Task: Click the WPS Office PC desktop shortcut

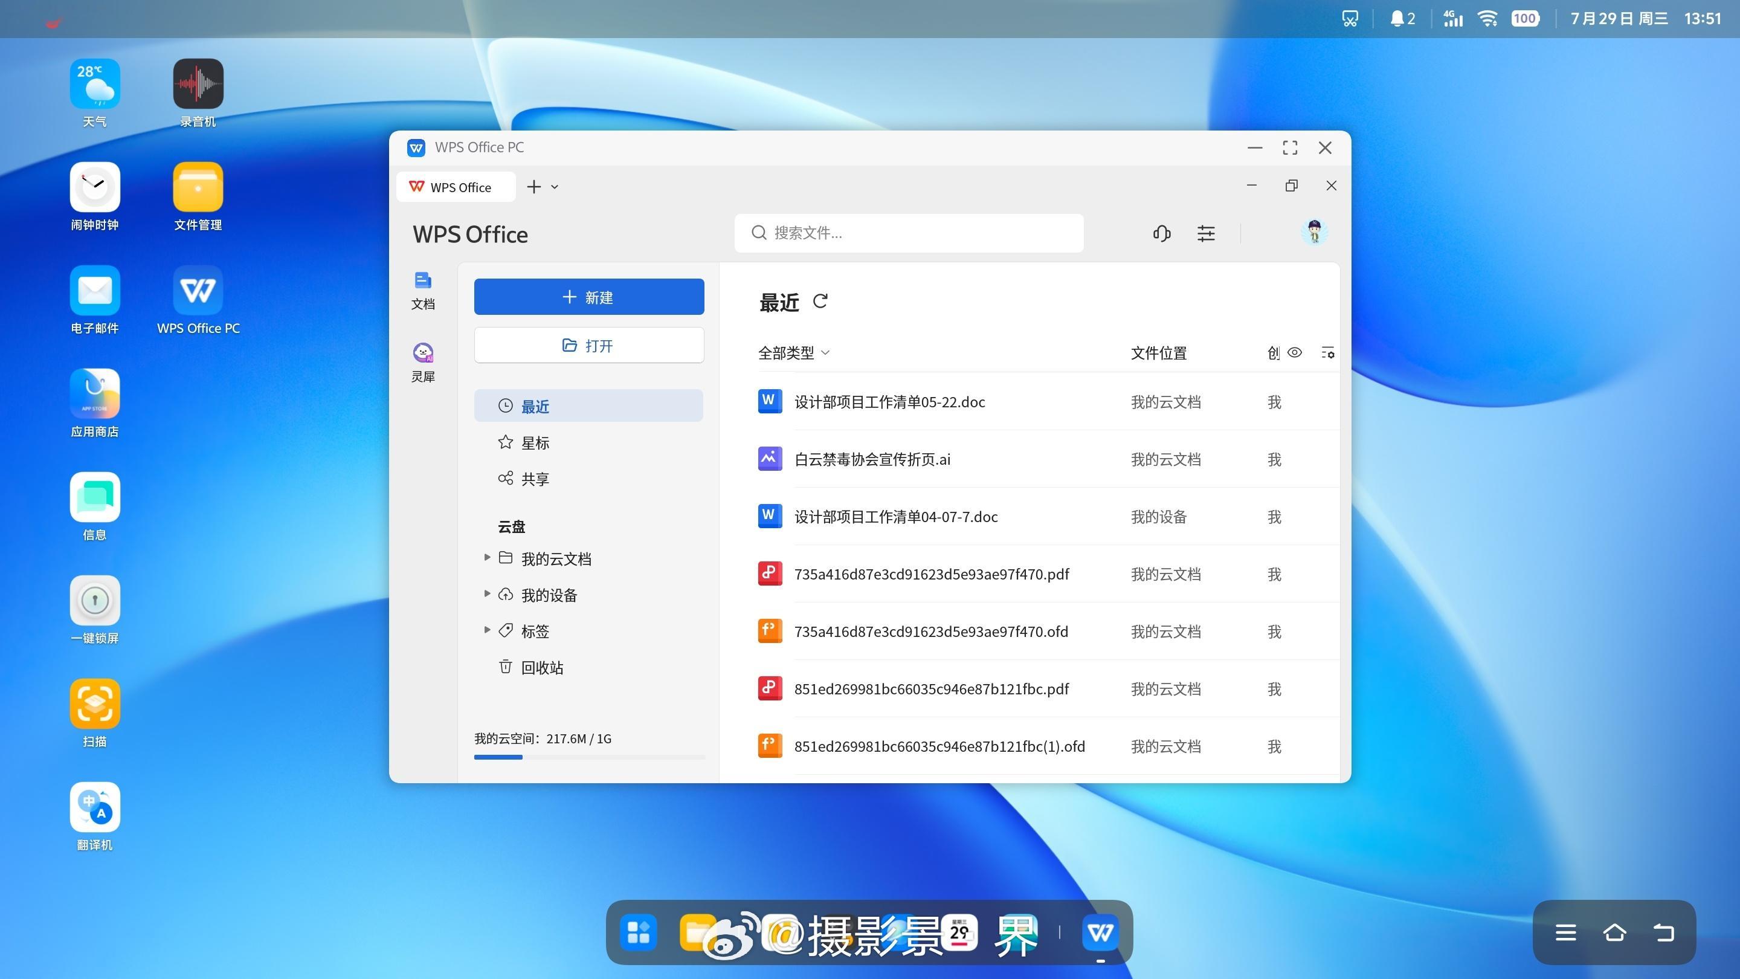Action: pyautogui.click(x=198, y=291)
